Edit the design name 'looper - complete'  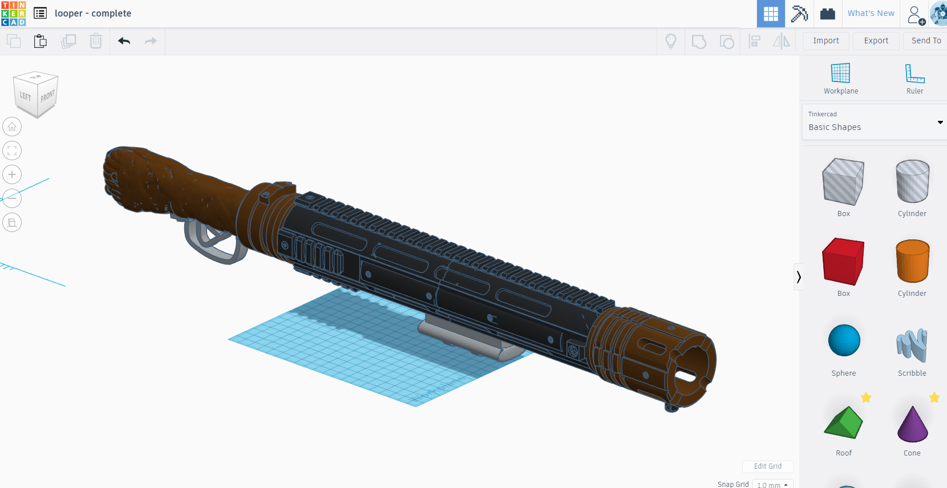coord(93,13)
